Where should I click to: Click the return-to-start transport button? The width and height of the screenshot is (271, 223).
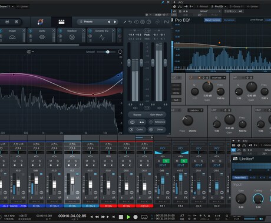click(x=113, y=217)
